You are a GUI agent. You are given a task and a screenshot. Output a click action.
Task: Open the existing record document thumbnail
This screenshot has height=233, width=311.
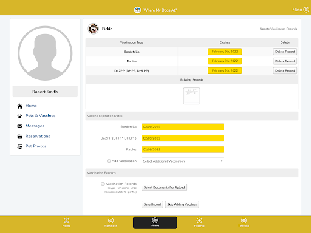click(x=192, y=96)
